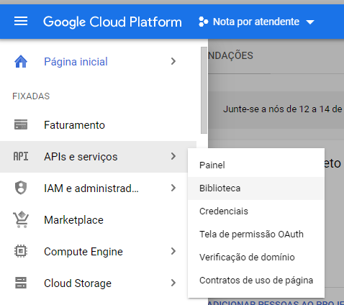
Task: Click the Nota por atendente project name
Action: click(x=256, y=22)
